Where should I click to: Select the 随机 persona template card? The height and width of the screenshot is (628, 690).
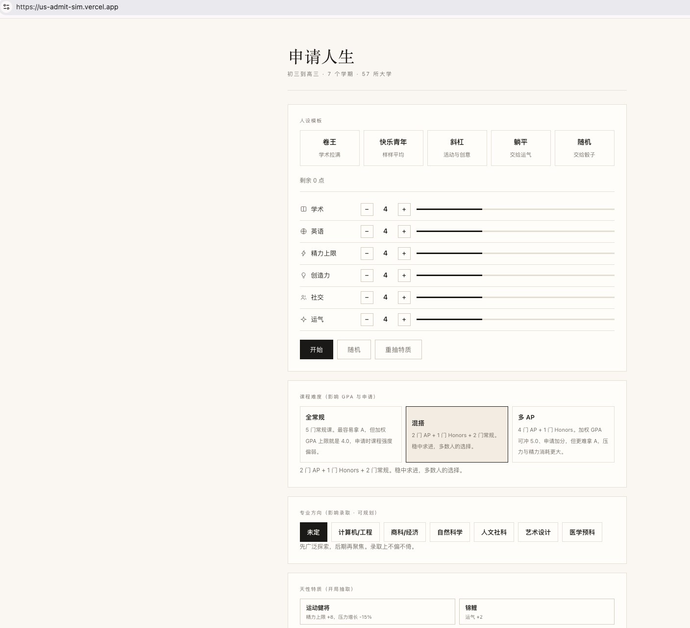point(584,148)
